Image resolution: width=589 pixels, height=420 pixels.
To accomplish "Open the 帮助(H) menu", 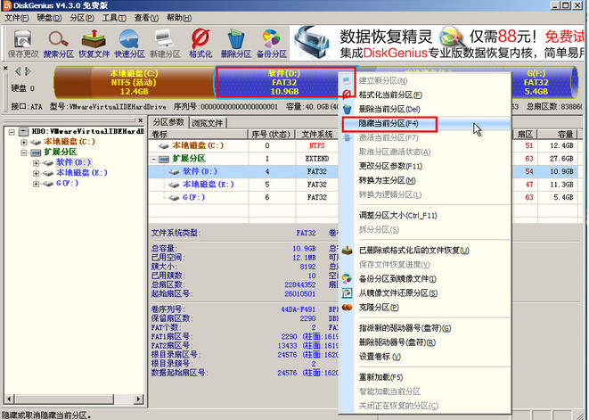I will [179, 18].
